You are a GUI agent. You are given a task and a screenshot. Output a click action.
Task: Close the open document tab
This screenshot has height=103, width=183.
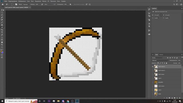tap(30, 7)
